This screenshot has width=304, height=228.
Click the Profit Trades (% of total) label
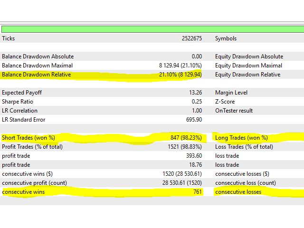pos(32,147)
